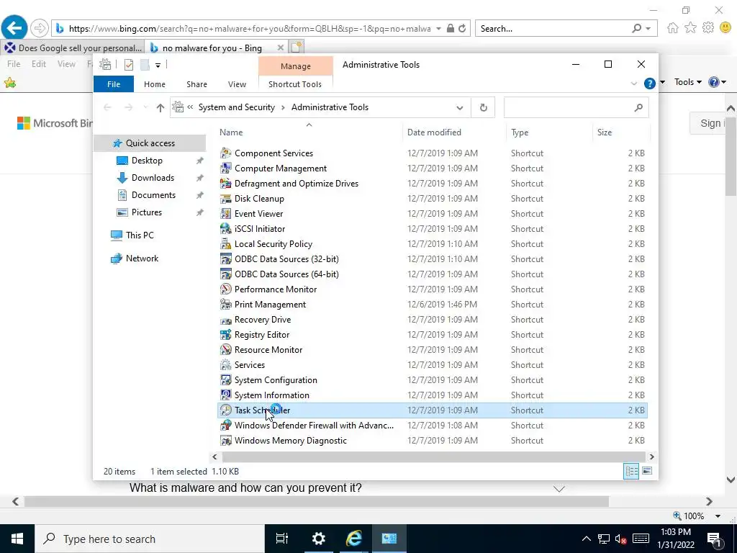The height and width of the screenshot is (553, 737).
Task: Click the Event Viewer icon
Action: [x=226, y=213]
